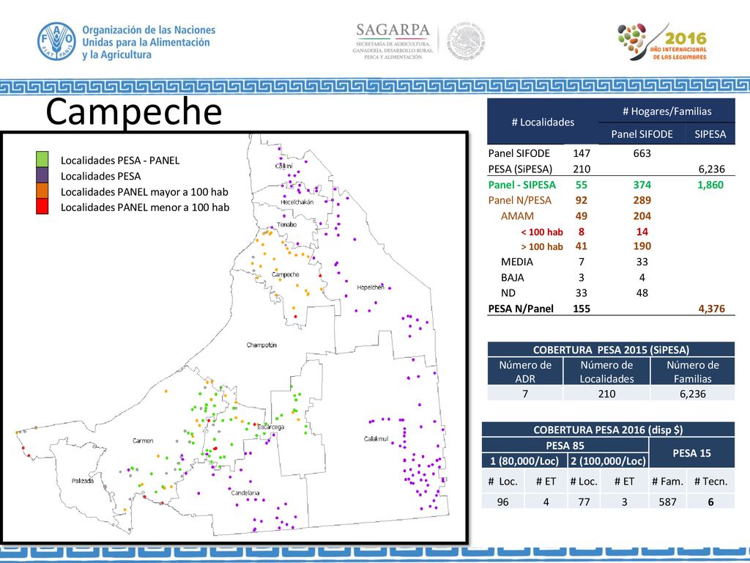Screen dimensions: 750x563
Task: Click the Palizada municipality label
Action: click(x=83, y=481)
